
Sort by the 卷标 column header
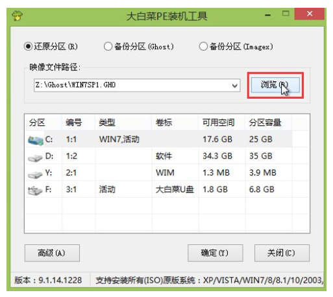click(x=164, y=123)
